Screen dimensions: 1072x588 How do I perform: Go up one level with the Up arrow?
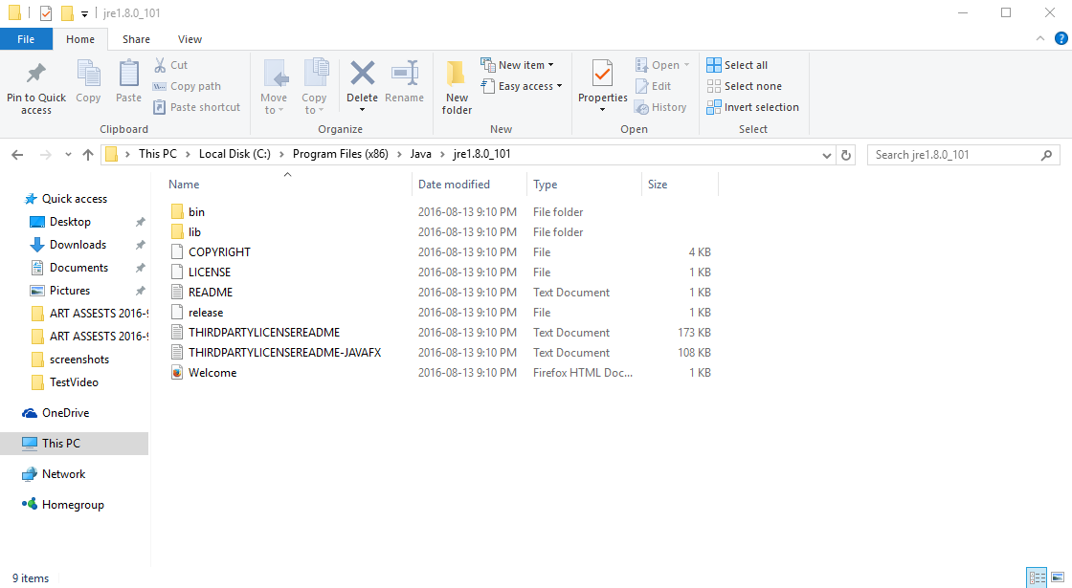coord(87,155)
